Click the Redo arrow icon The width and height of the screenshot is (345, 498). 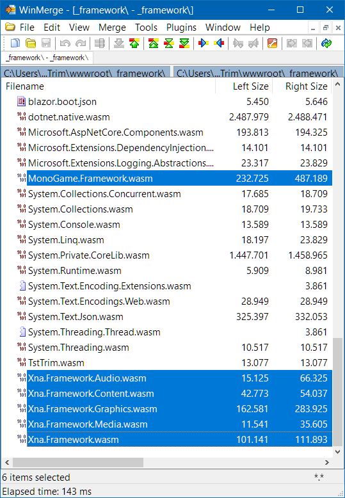point(81,43)
